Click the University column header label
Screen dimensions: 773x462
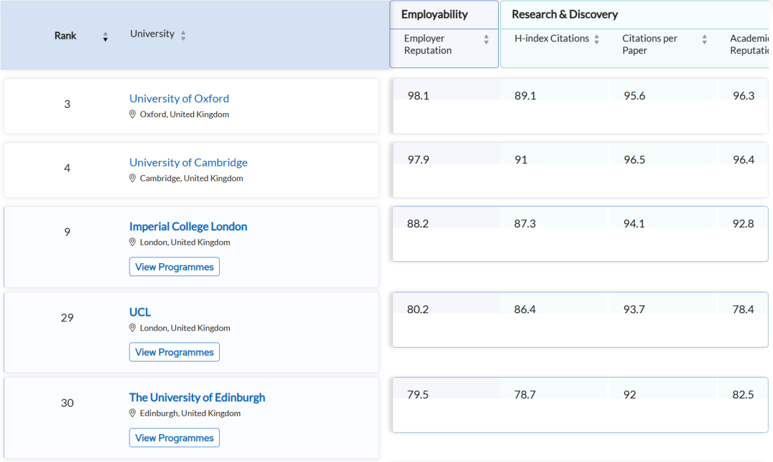[152, 34]
